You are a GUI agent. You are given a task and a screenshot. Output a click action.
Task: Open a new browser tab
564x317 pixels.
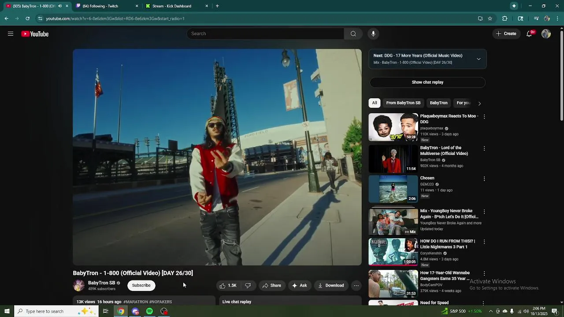coord(217,6)
